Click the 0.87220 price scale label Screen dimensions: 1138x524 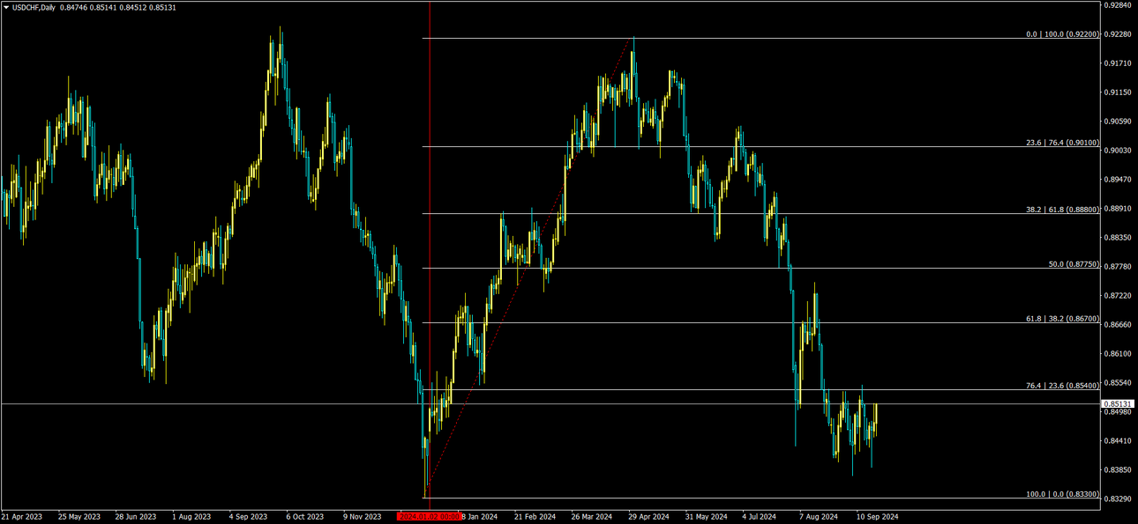(x=1117, y=295)
